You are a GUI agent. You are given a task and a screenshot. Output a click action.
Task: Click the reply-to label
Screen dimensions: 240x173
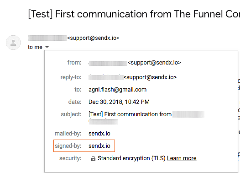(71, 77)
